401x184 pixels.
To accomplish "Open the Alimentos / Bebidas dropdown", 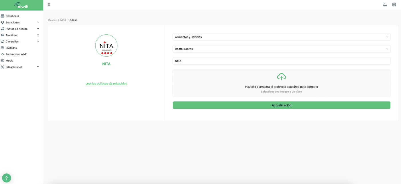I will coord(282,37).
